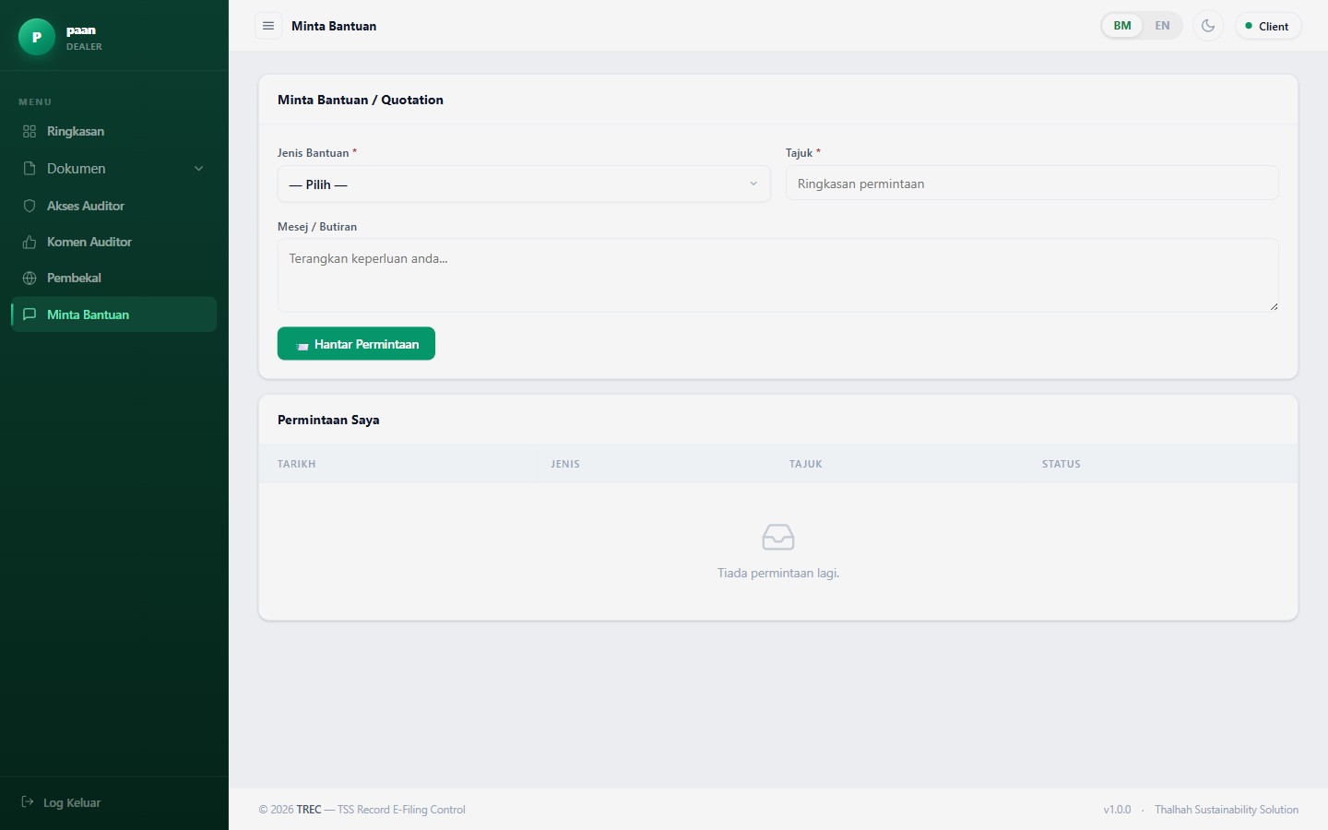Submit with Hantar Permintaan button
The width and height of the screenshot is (1328, 830).
coord(356,344)
